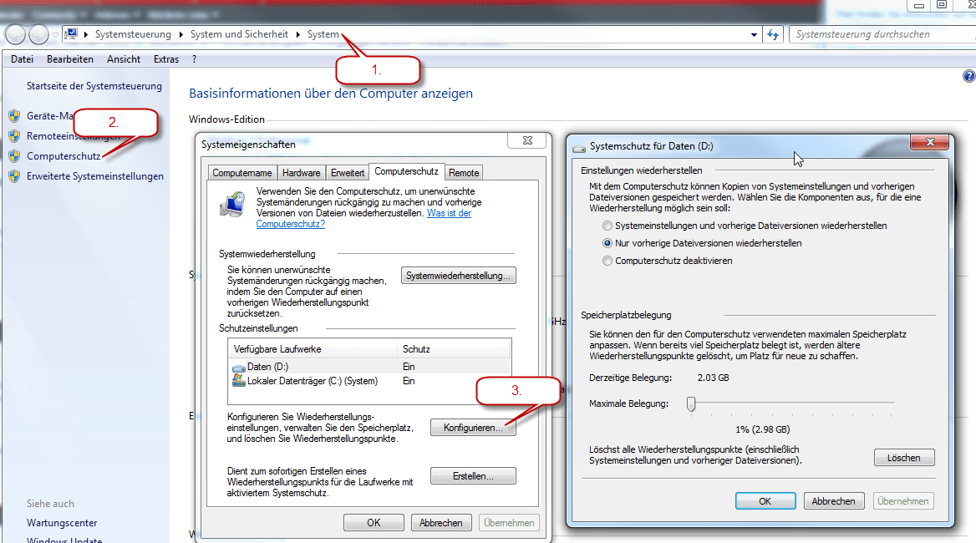Screen dimensions: 976x543
Task: Click the Schutz column header
Action: click(x=454, y=349)
